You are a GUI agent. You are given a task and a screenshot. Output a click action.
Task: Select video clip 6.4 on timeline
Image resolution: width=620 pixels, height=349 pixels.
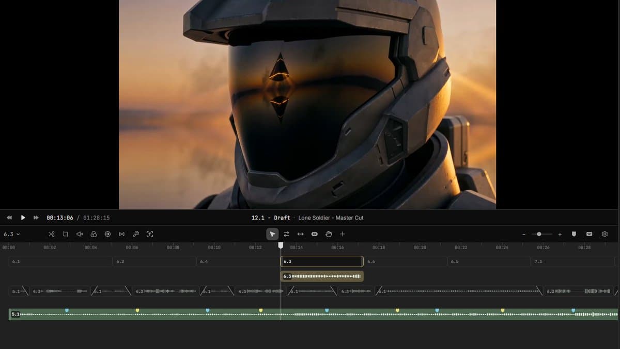pos(239,261)
